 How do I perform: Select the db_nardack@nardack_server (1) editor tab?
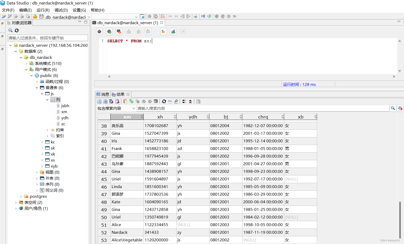point(128,23)
